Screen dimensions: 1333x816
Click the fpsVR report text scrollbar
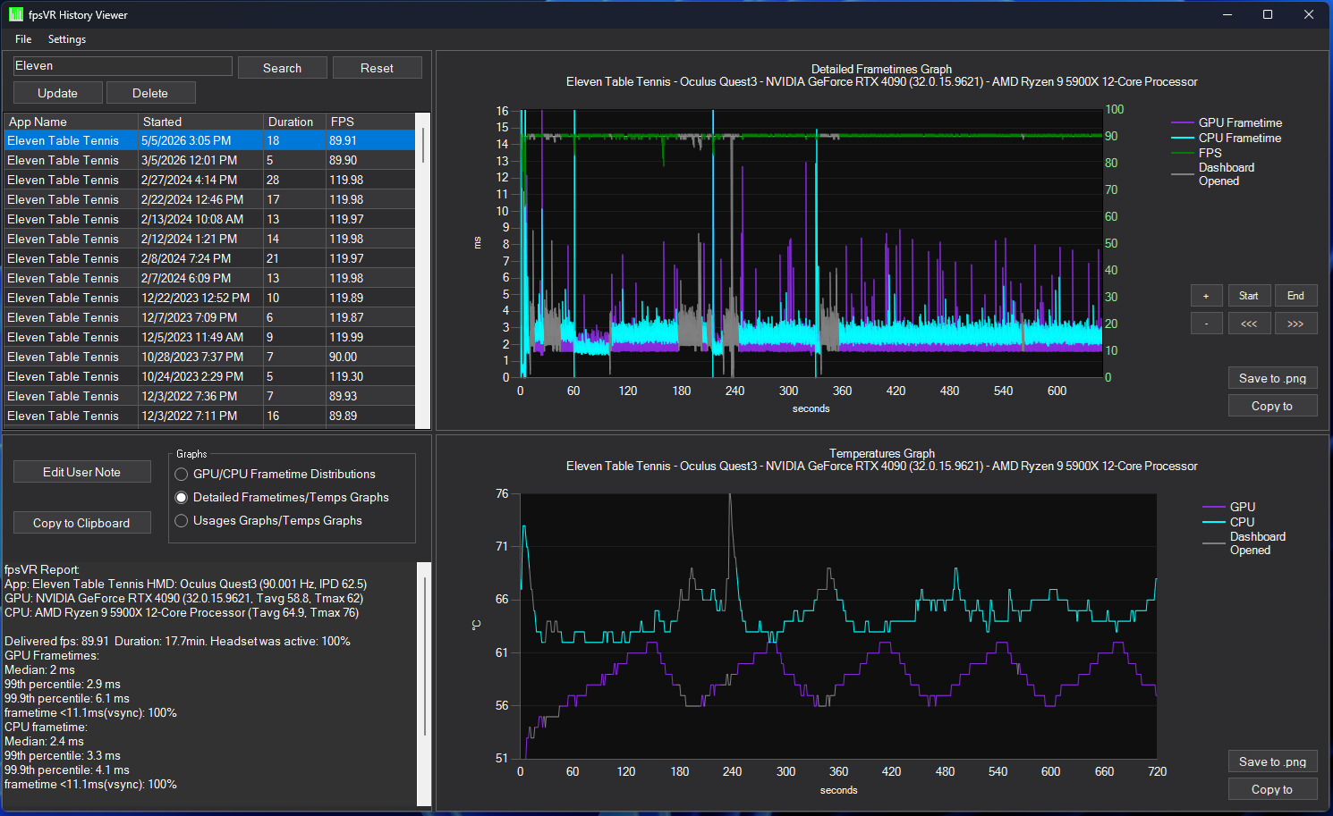424,684
